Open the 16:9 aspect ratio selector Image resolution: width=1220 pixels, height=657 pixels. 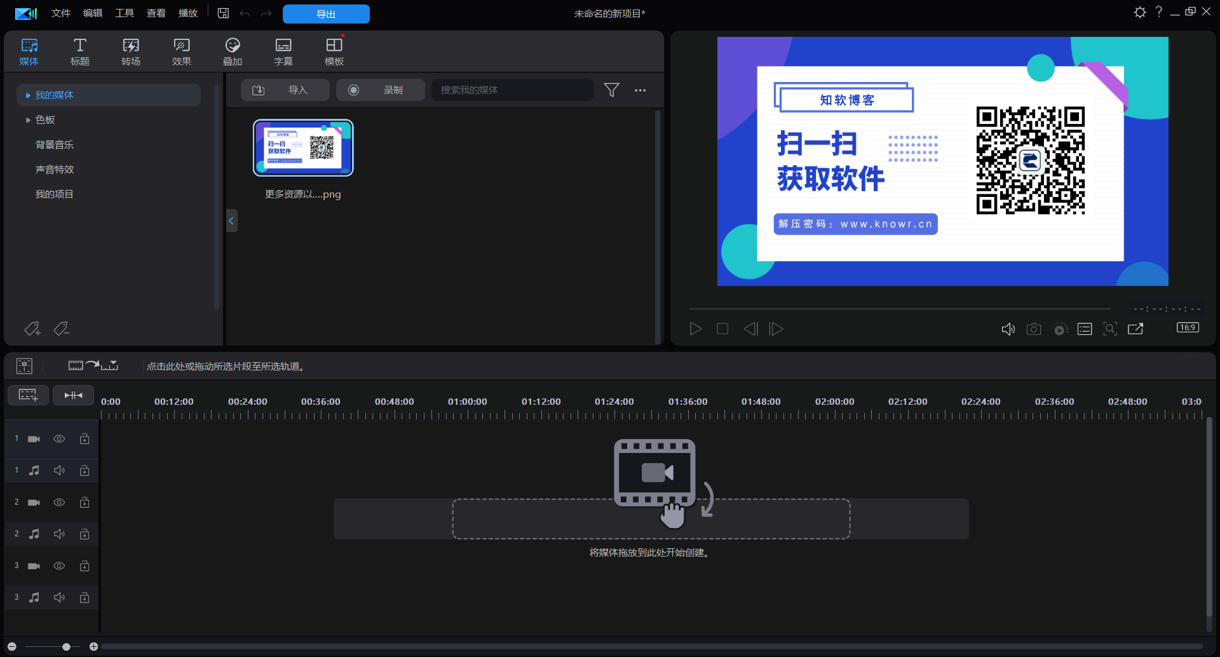point(1188,328)
